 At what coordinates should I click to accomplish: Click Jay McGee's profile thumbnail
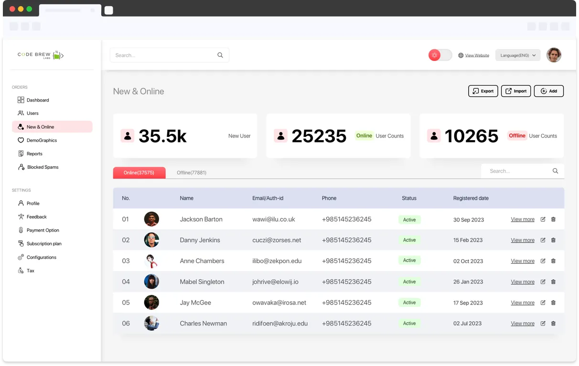point(151,303)
